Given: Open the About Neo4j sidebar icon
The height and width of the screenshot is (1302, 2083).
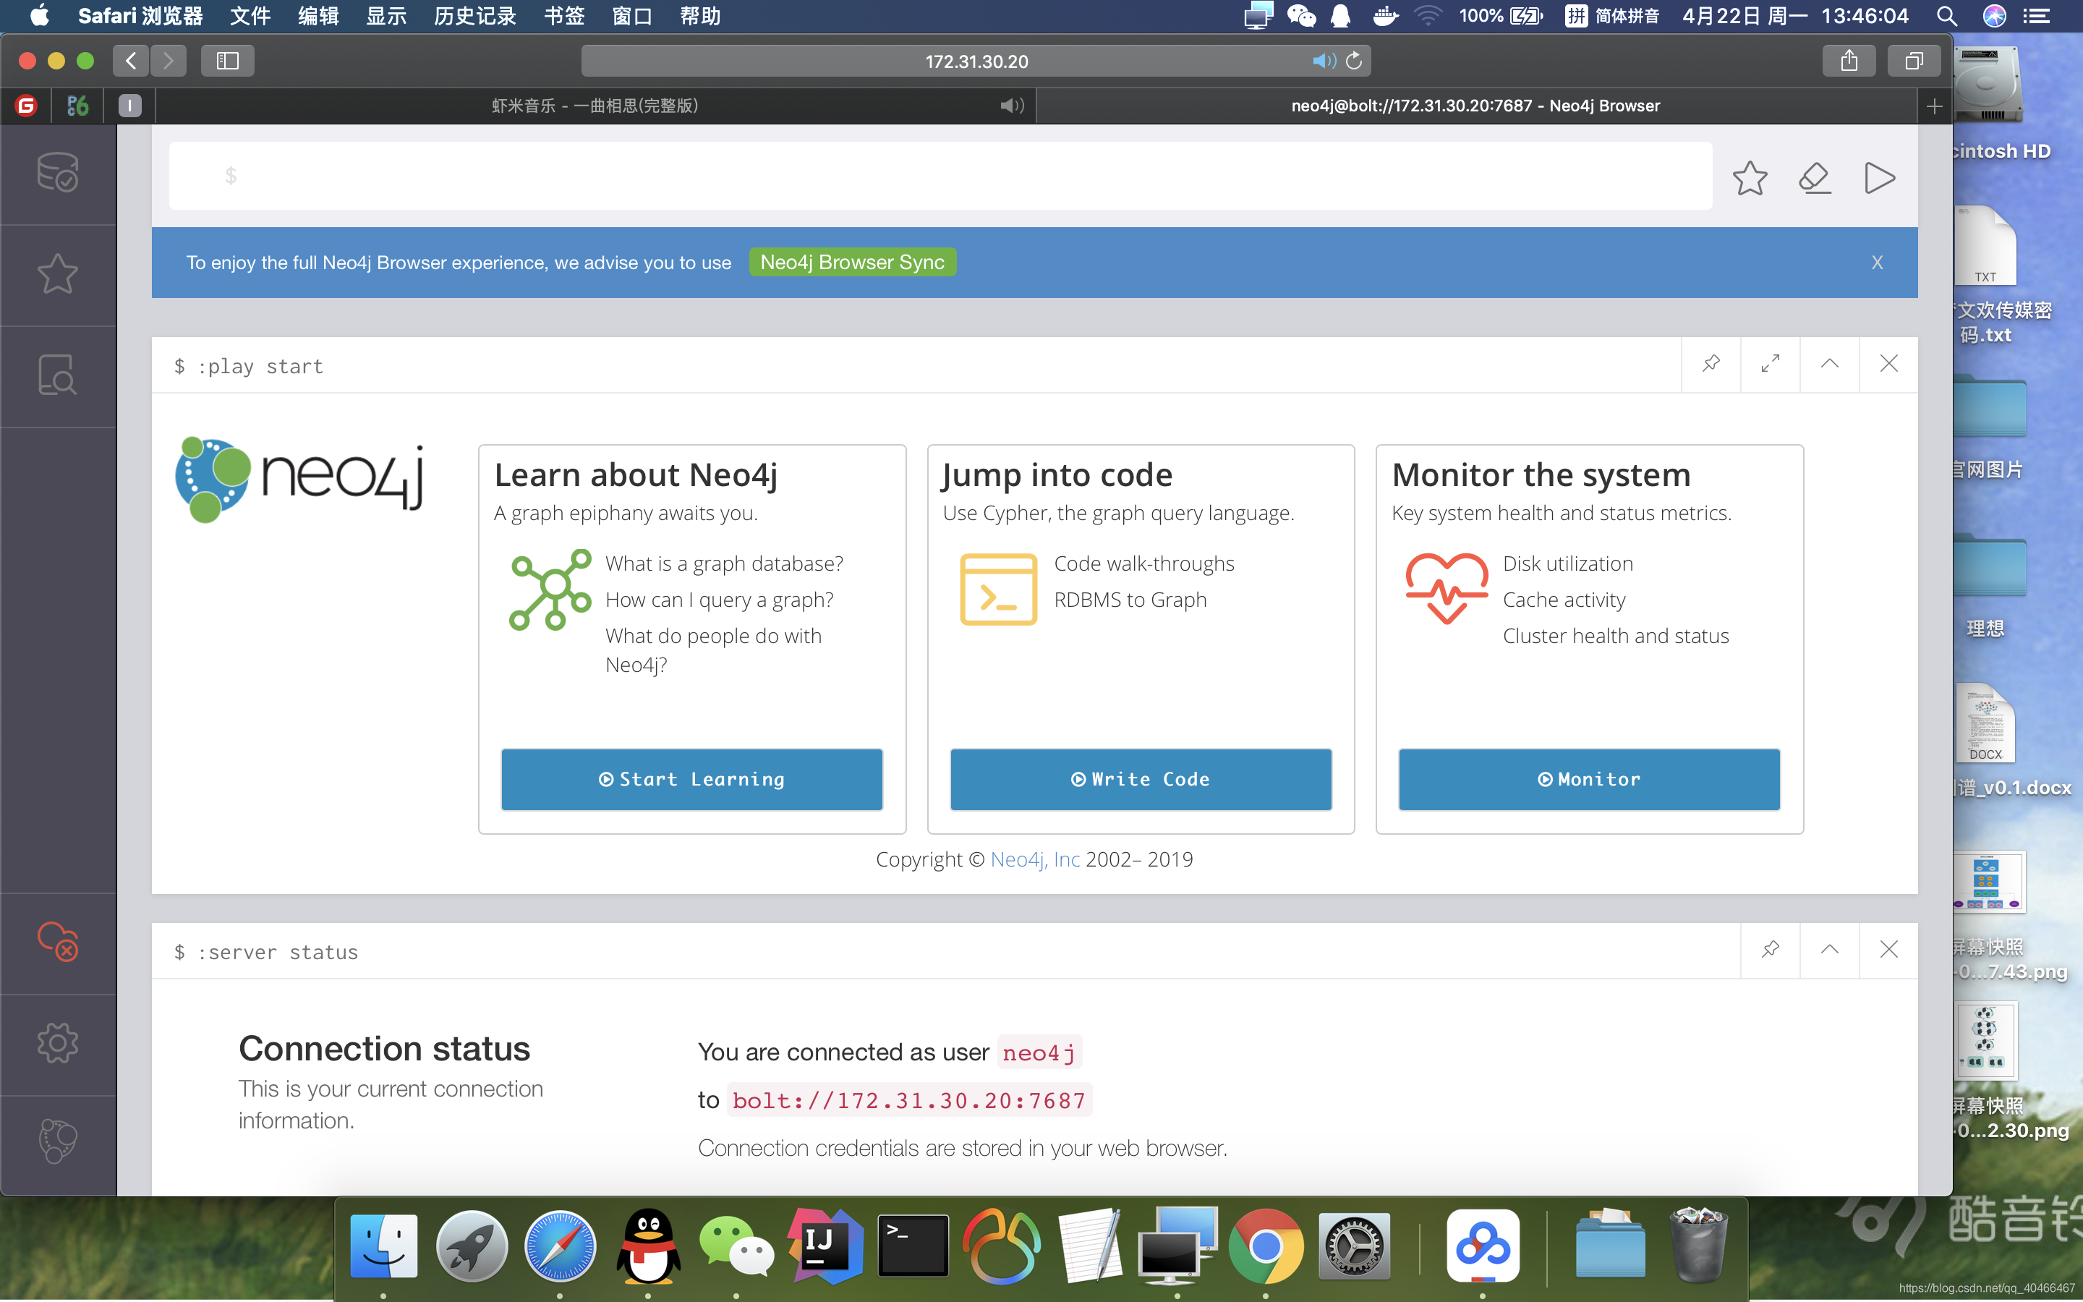Looking at the screenshot, I should [58, 1141].
